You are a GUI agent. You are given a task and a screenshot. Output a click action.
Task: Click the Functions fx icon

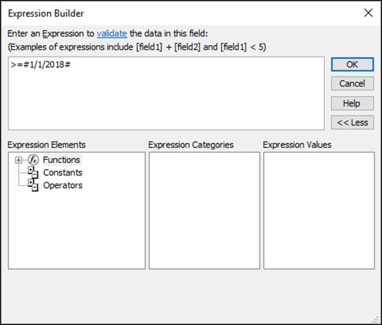[33, 160]
